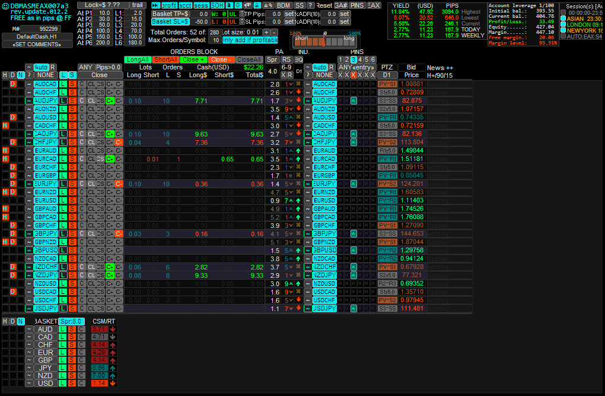This screenshot has height=396, width=605.
Task: Toggle the Auto button in left symbol header
Action: tap(41, 67)
